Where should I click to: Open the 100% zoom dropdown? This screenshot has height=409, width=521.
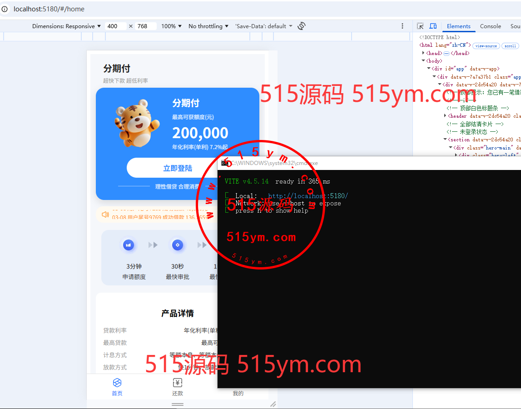click(x=171, y=26)
